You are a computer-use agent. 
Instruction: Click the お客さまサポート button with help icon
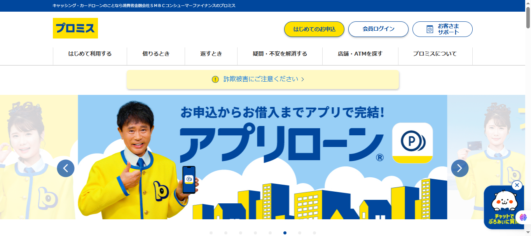coord(442,29)
